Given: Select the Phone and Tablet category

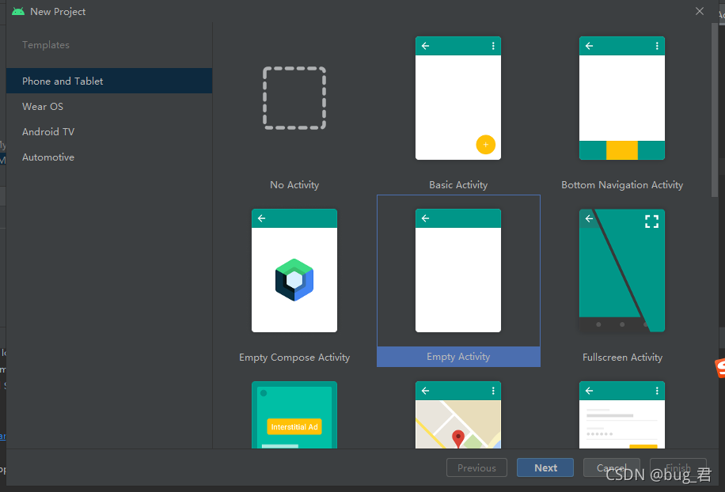Looking at the screenshot, I should pos(109,81).
